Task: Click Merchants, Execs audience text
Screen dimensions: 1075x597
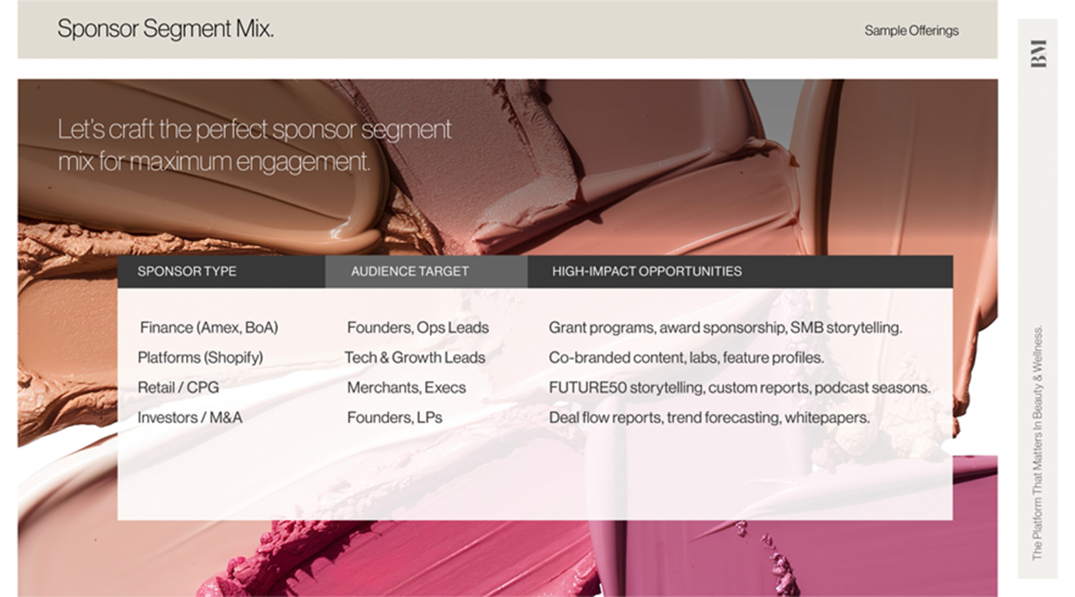Action: (x=406, y=388)
